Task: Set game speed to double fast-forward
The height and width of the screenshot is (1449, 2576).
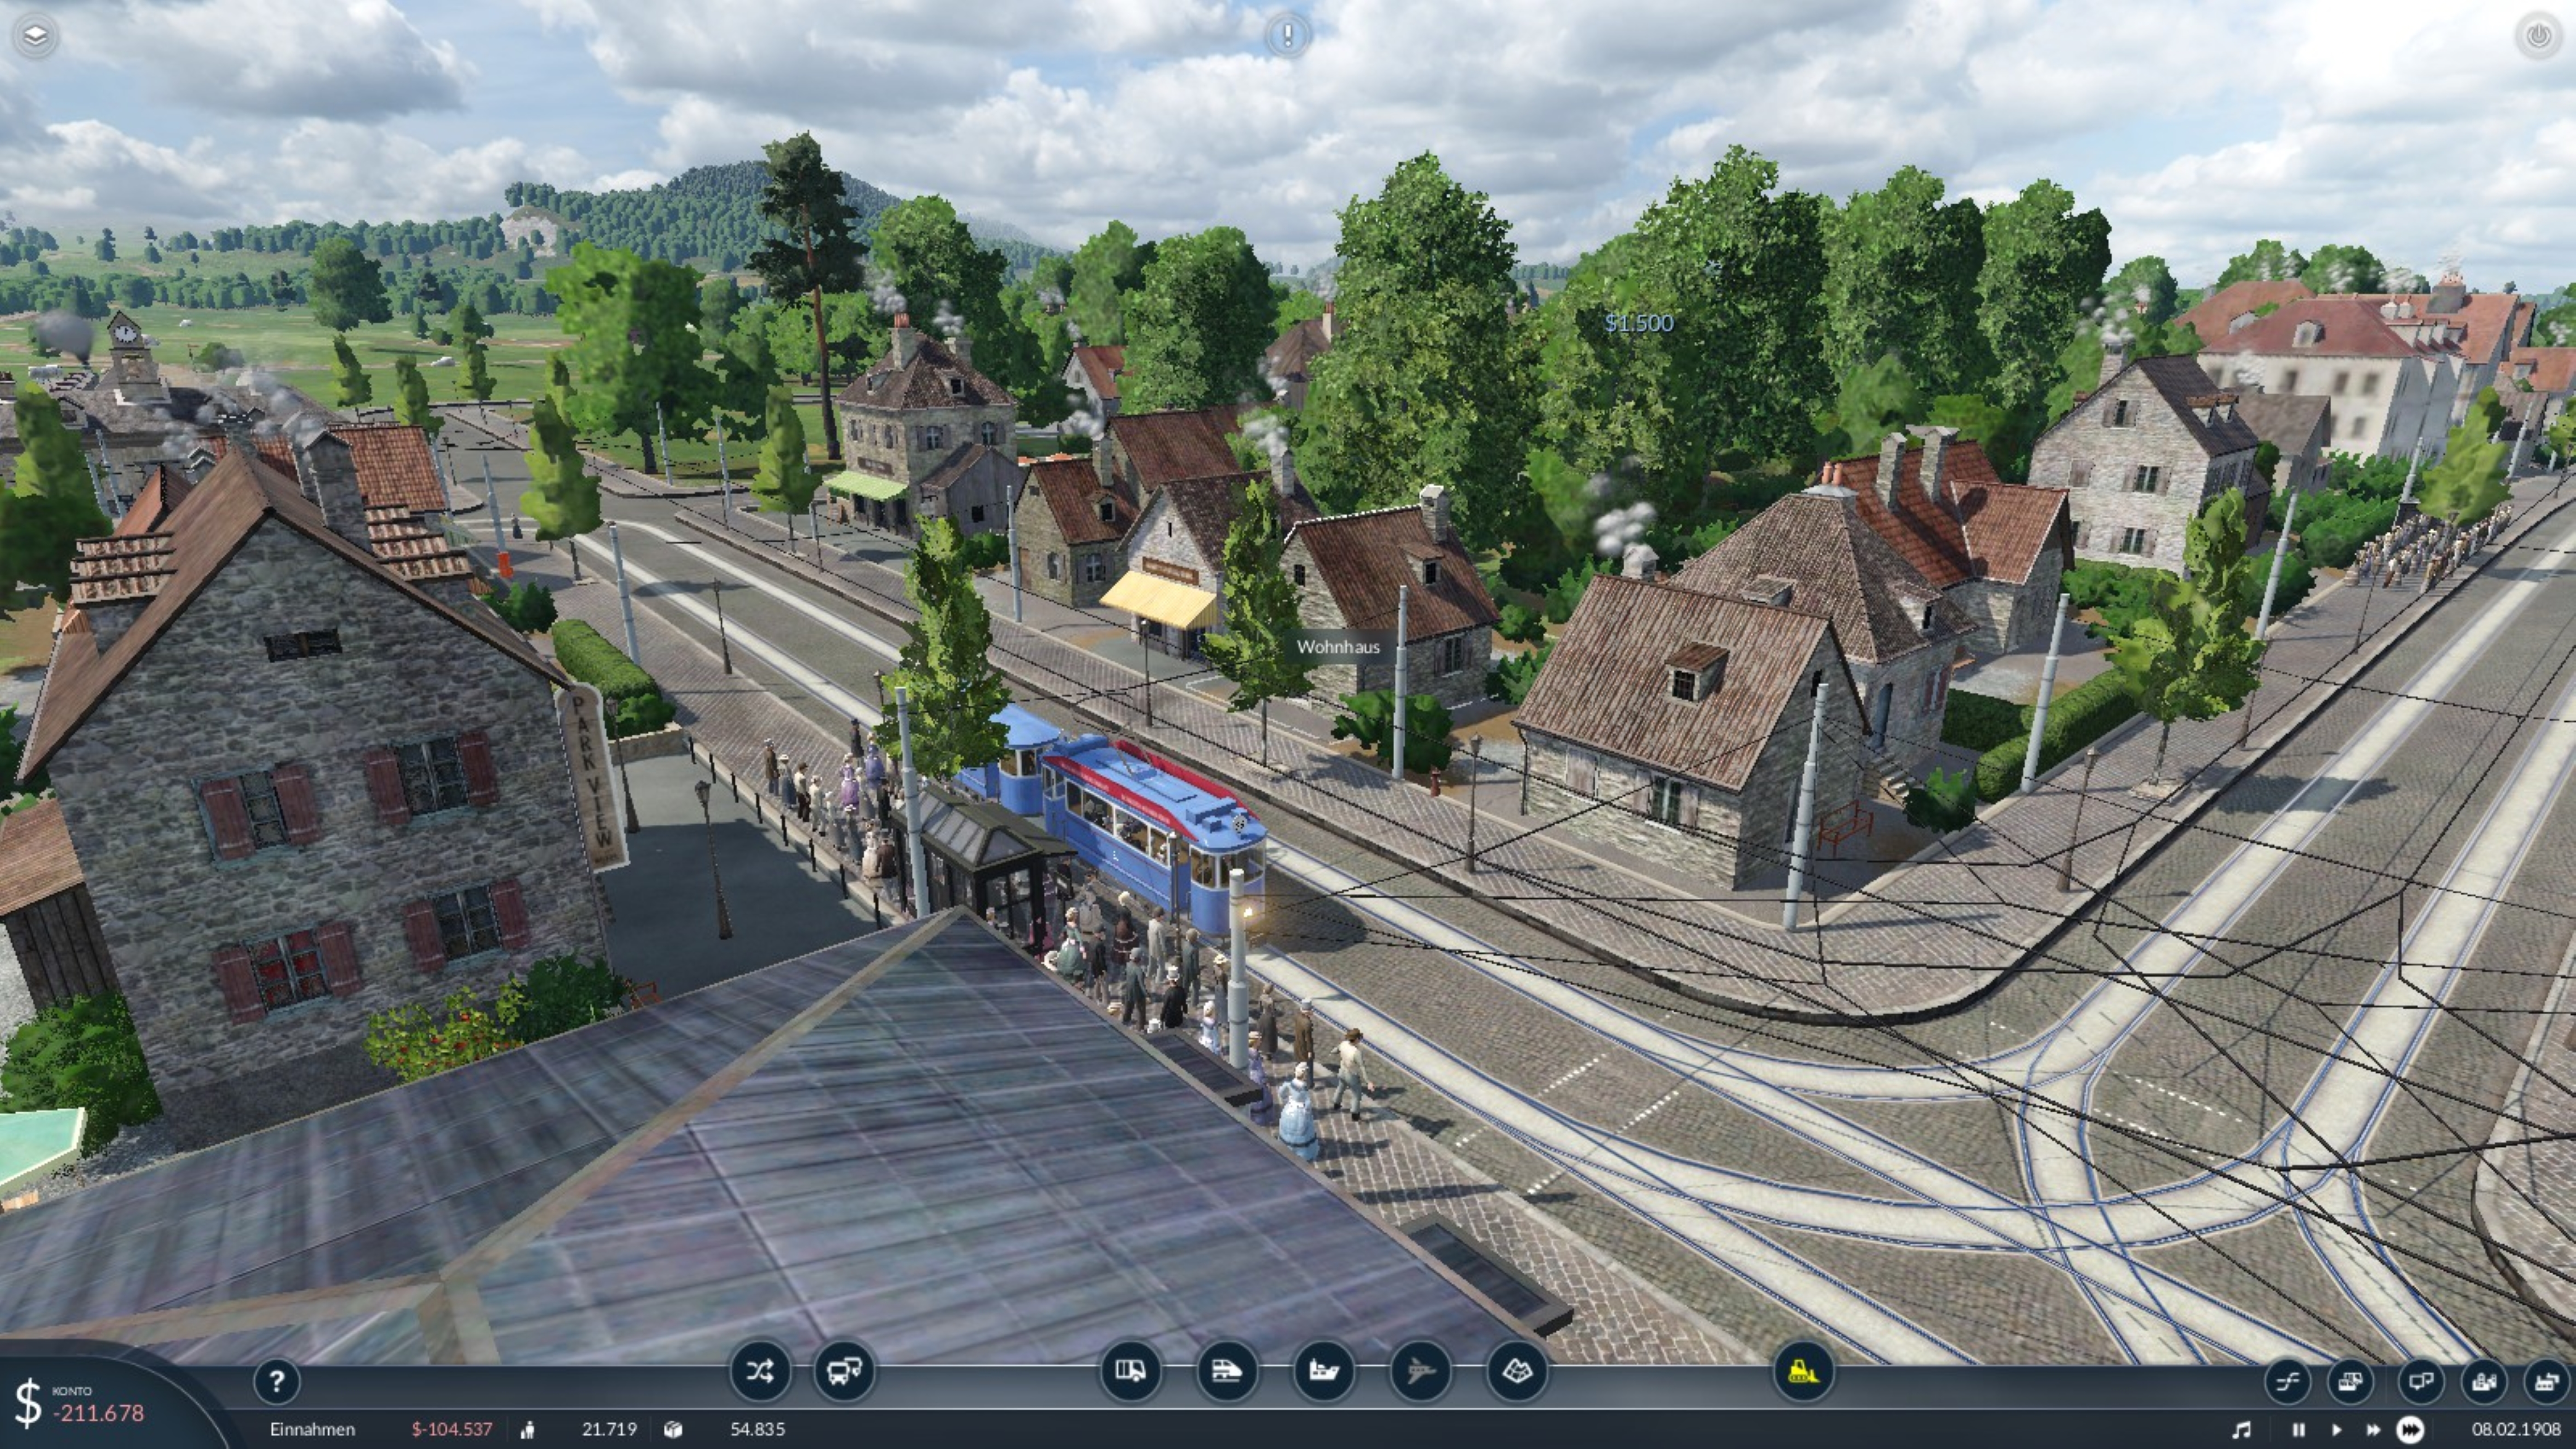Action: 2372,1430
